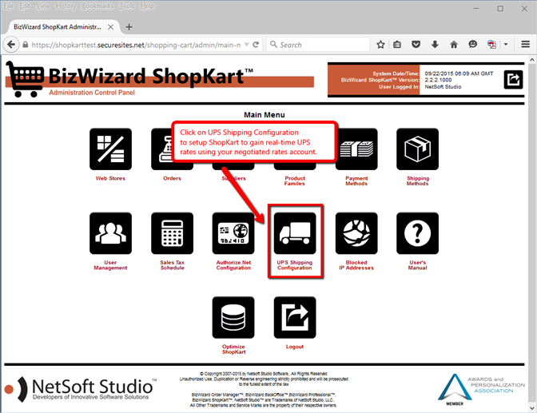537x413 pixels.
Task: Click the scrollbar down arrow
Action: 532,408
